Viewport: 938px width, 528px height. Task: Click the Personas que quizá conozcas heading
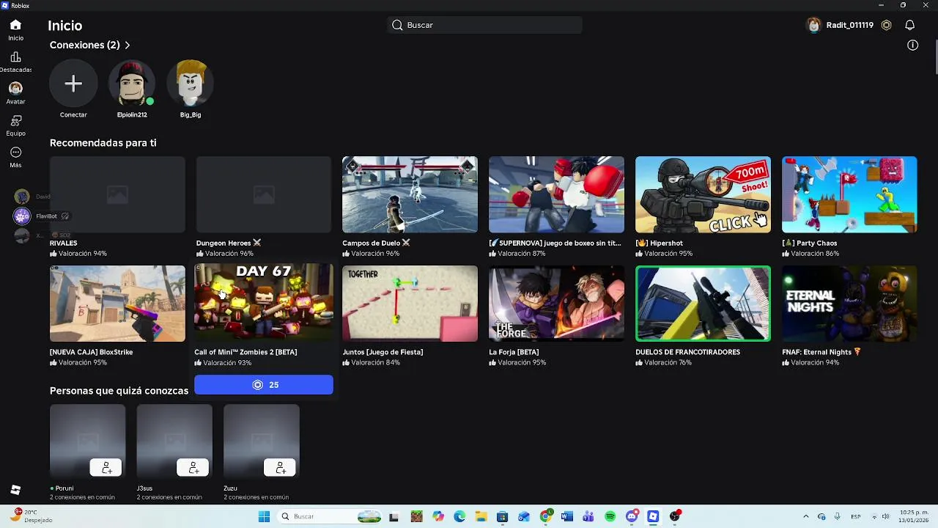click(119, 391)
